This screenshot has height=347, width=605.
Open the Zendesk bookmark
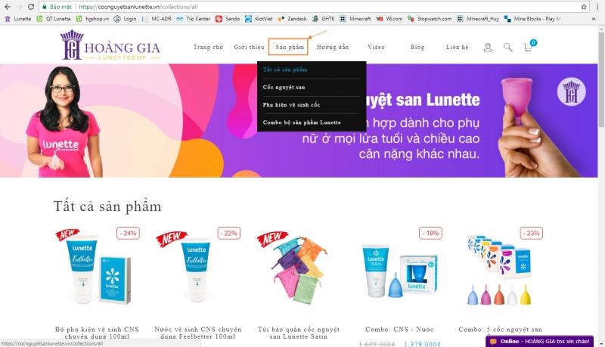(x=293, y=18)
